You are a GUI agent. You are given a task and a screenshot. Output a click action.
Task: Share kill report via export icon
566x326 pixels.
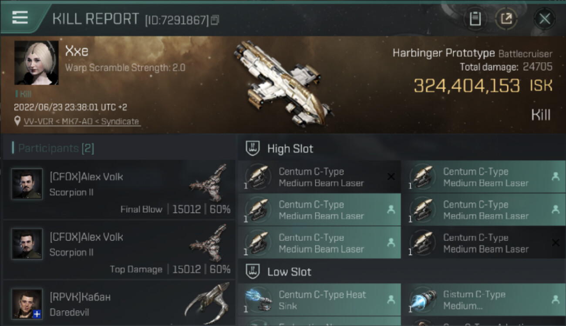tap(506, 19)
